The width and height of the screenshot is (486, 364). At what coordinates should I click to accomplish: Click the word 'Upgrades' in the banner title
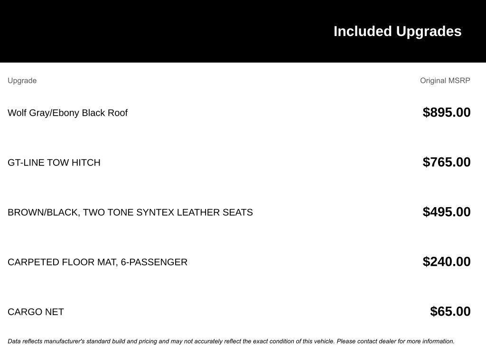coord(429,31)
